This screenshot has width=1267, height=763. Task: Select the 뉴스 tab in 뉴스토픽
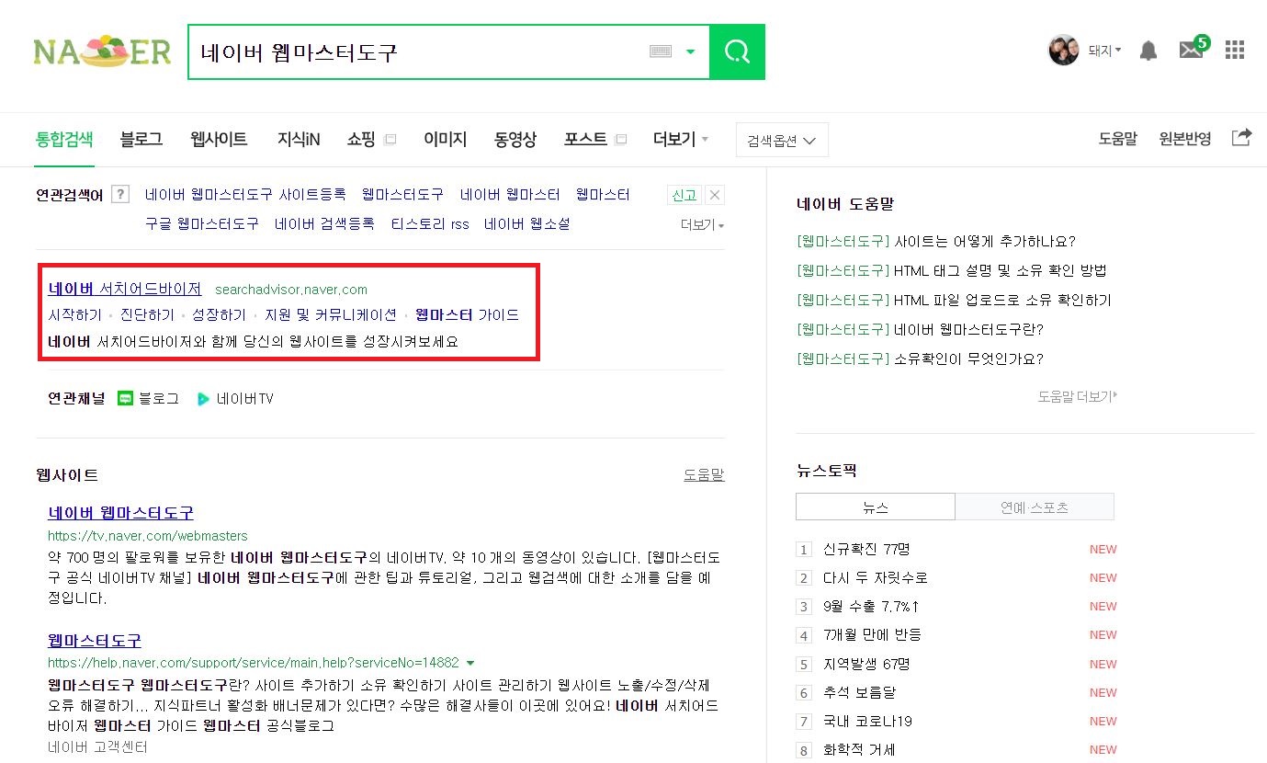(876, 507)
